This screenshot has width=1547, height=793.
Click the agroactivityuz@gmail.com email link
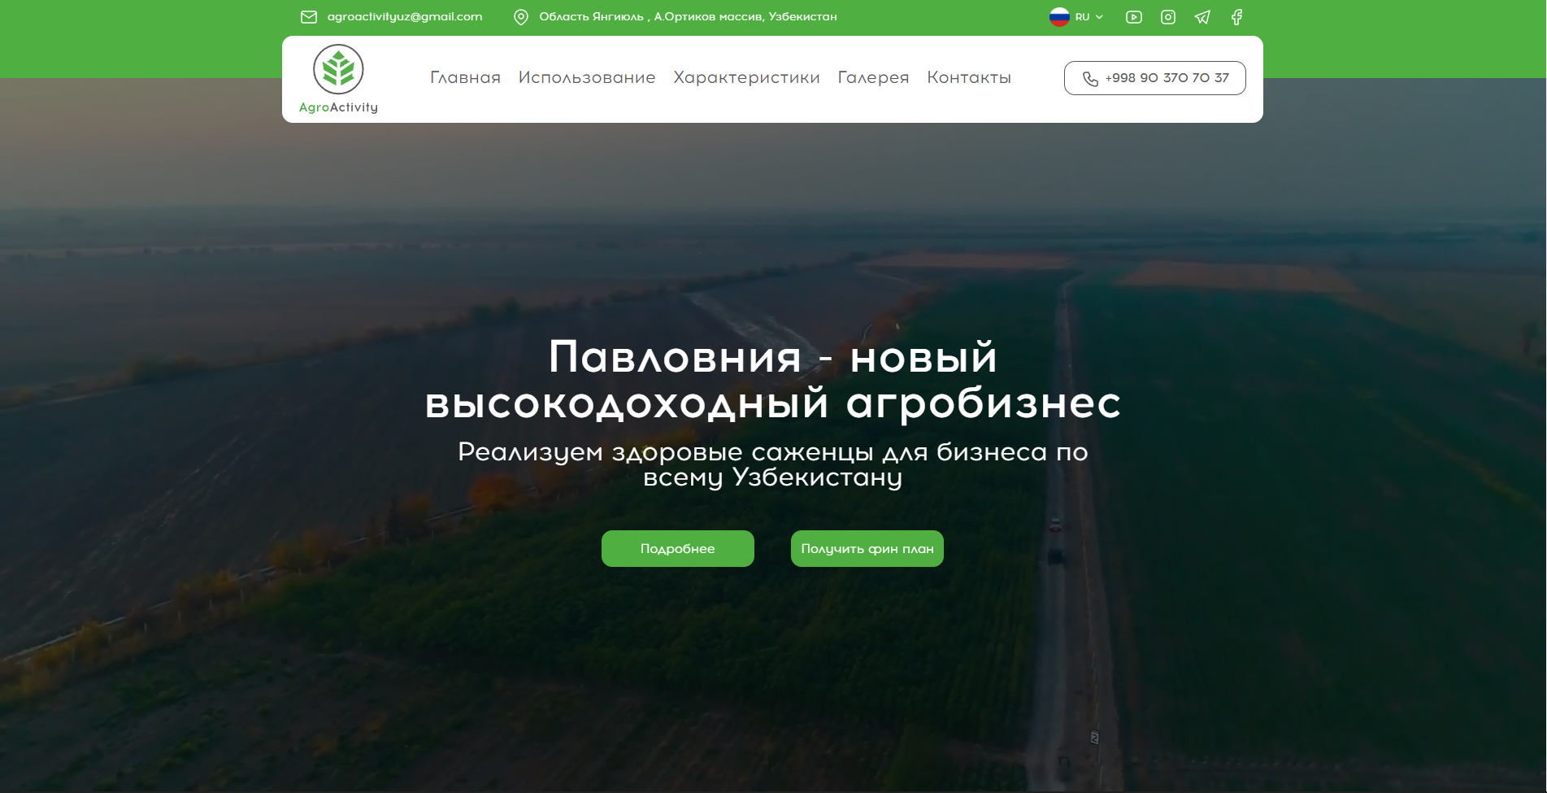405,16
